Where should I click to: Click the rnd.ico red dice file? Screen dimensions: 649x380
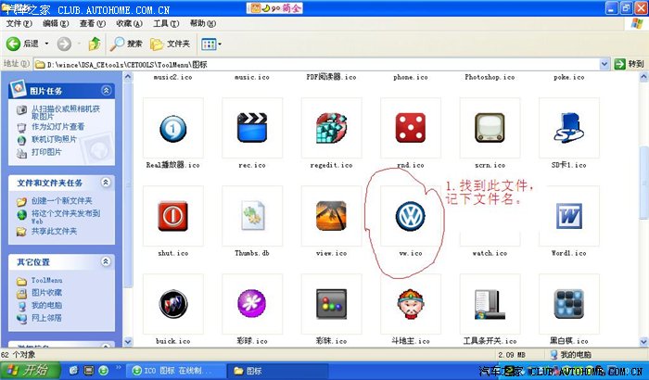point(408,128)
